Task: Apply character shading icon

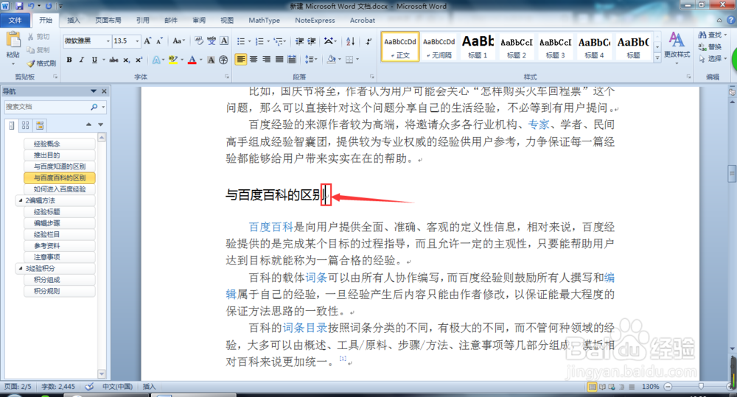Action: coord(211,60)
